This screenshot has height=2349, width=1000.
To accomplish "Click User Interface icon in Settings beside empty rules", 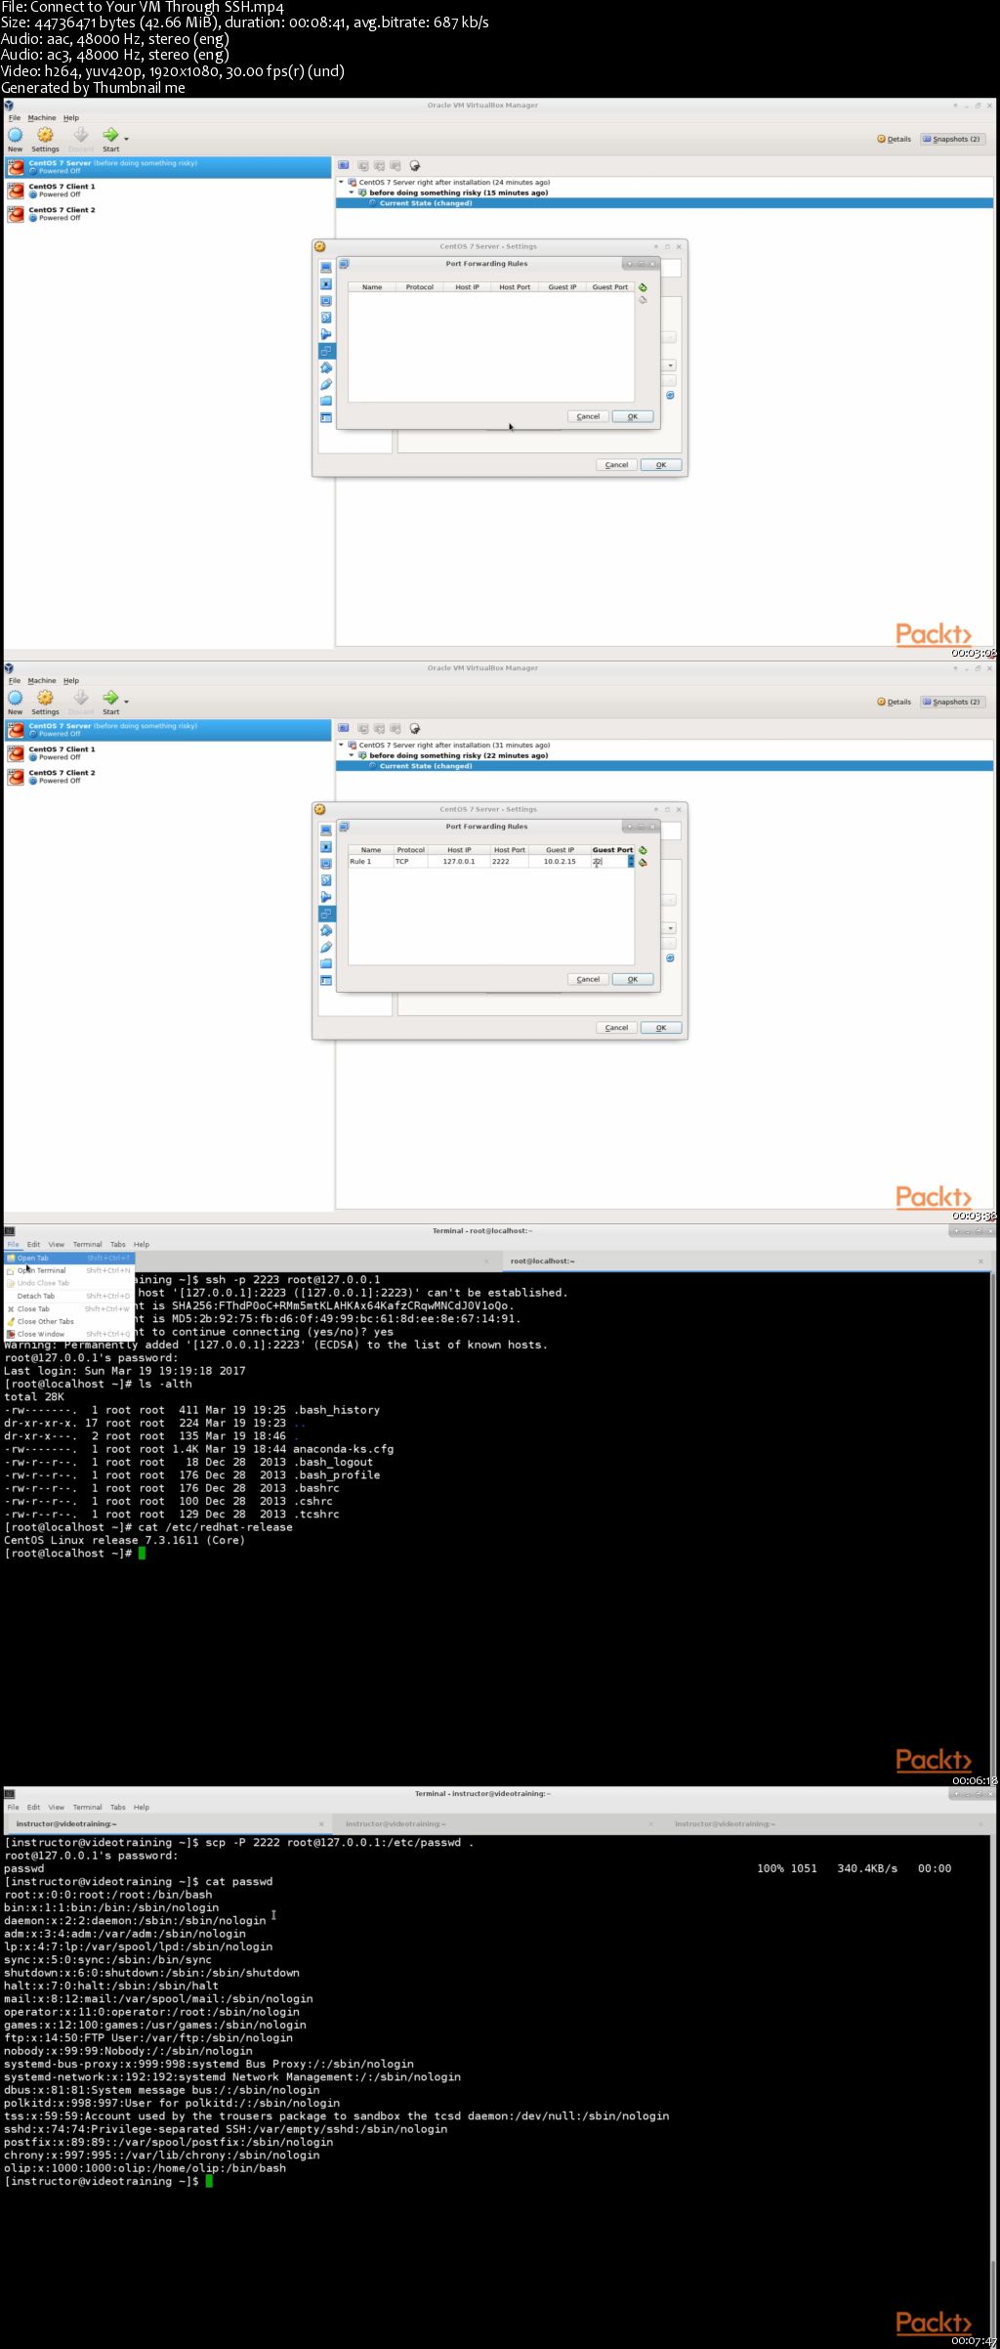I will click(326, 417).
